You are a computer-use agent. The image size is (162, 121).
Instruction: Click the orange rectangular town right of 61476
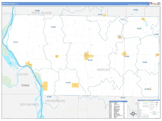(x=75, y=85)
